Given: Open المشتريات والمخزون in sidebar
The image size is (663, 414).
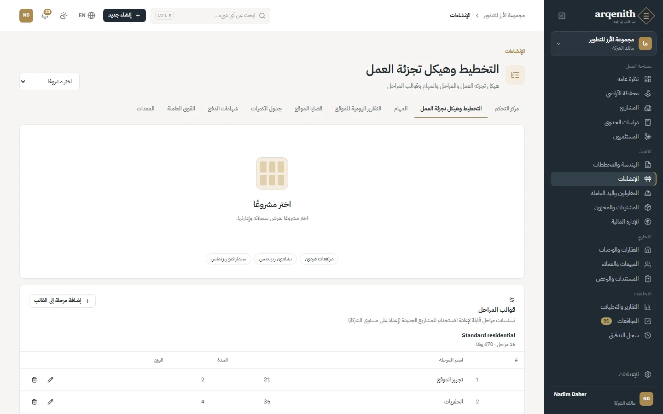Looking at the screenshot, I should click(603, 207).
